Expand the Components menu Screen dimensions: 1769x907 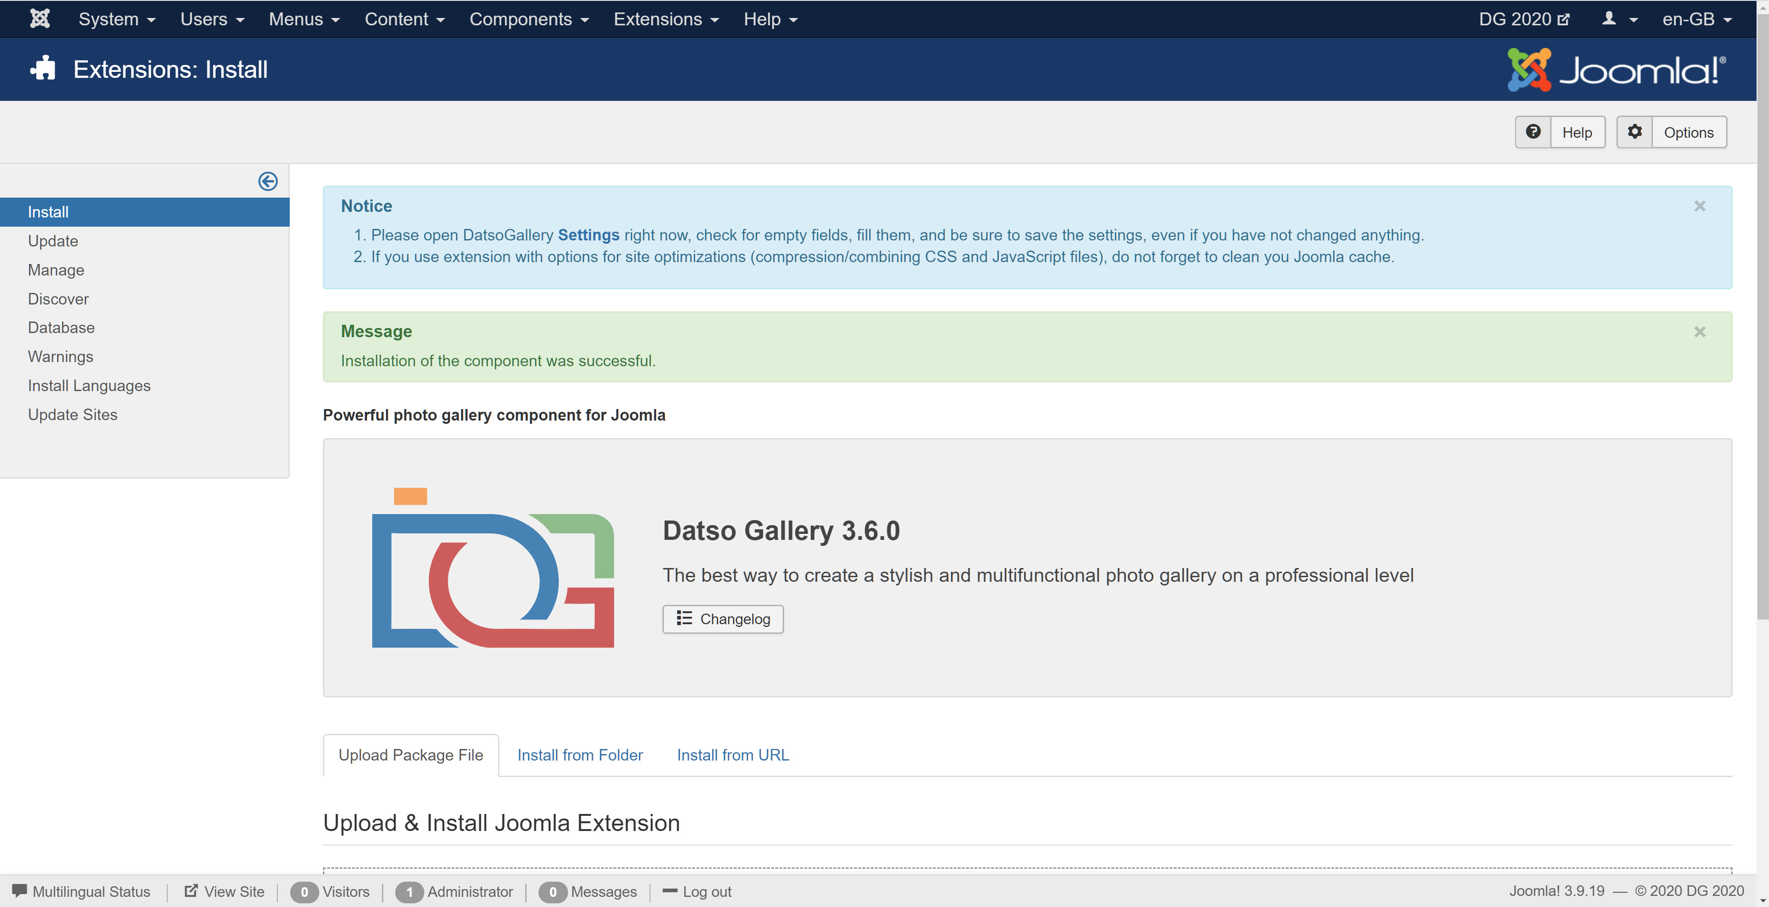pos(529,19)
